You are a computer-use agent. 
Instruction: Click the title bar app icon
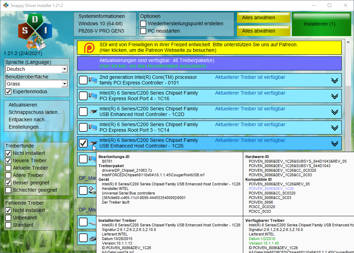(6, 5)
